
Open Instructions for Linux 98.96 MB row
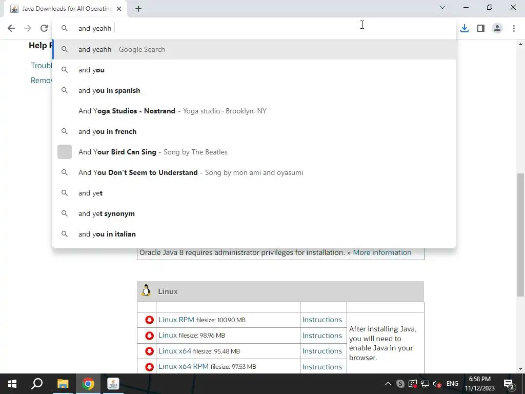[x=322, y=336]
